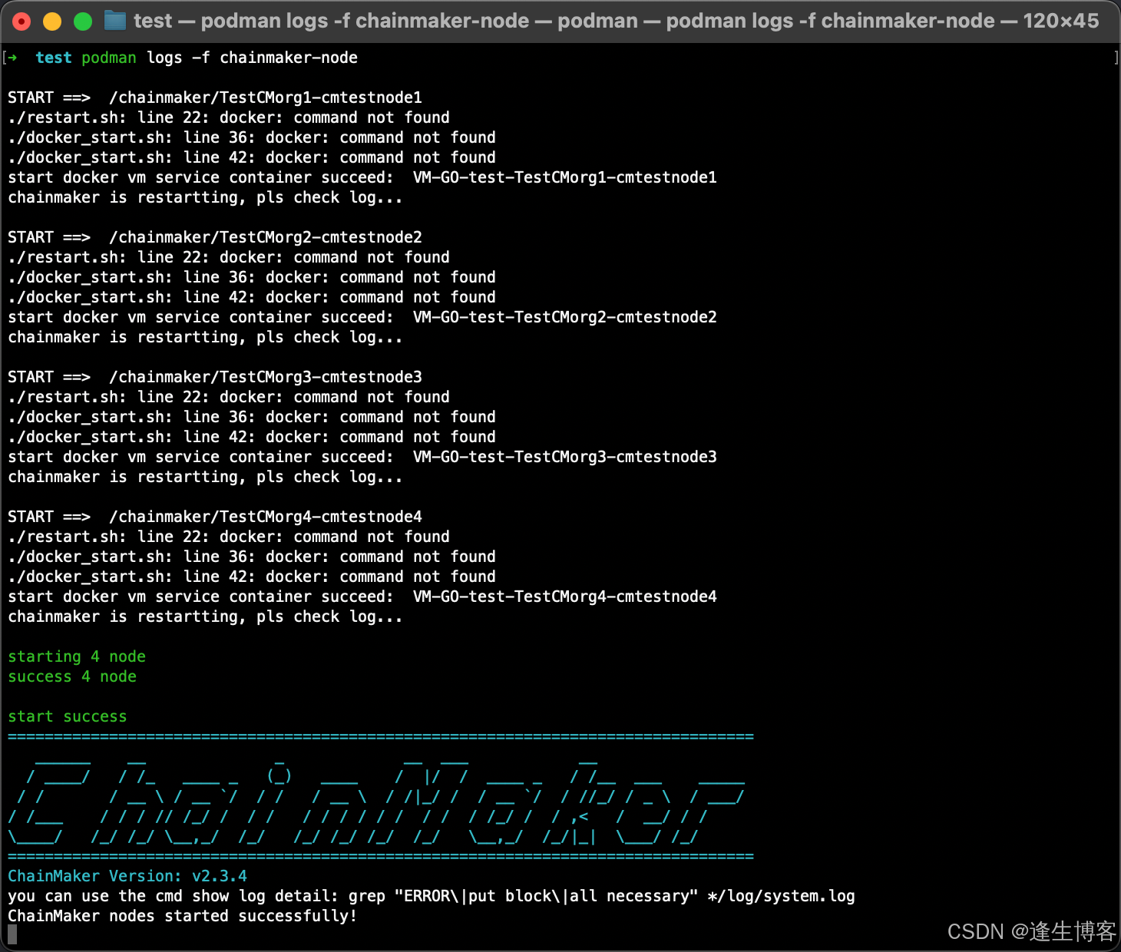Click 'VM-GO-test-TestCMorg4-cmtestnode4' container name
This screenshot has height=952, width=1121.
pyautogui.click(x=565, y=597)
